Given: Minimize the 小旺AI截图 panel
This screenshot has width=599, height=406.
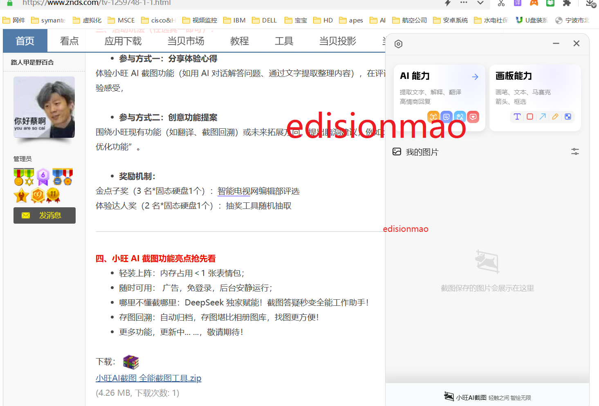Looking at the screenshot, I should tap(556, 43).
